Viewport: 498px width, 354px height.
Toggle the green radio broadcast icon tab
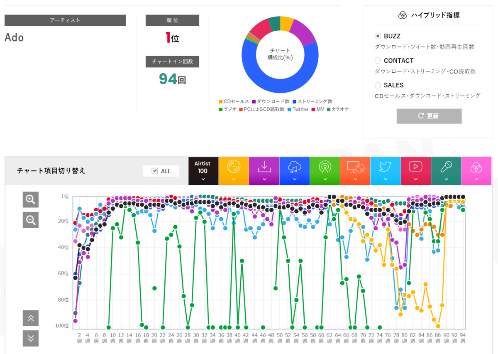[x=325, y=171]
